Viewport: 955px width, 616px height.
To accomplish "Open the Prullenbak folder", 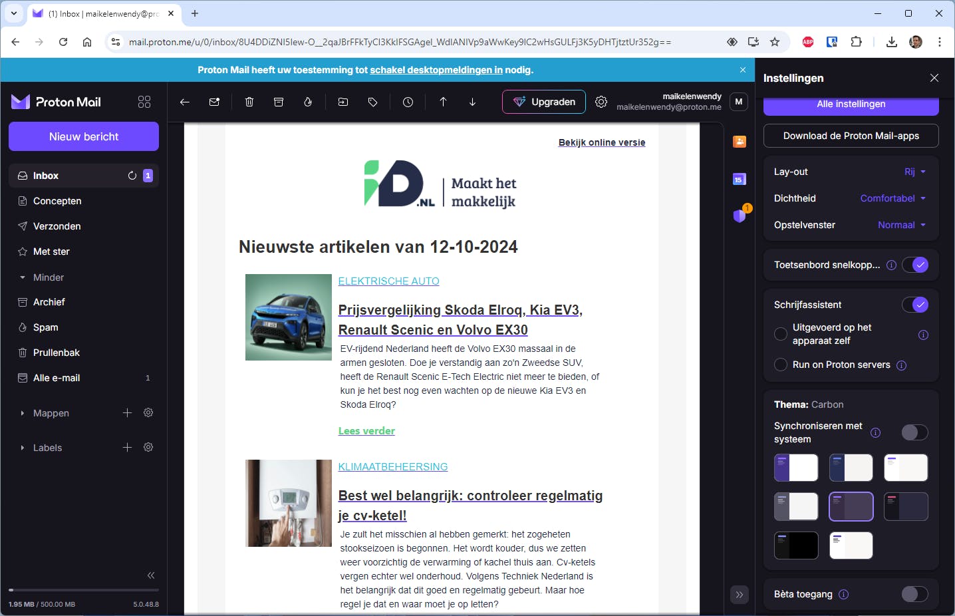I will tap(84, 353).
